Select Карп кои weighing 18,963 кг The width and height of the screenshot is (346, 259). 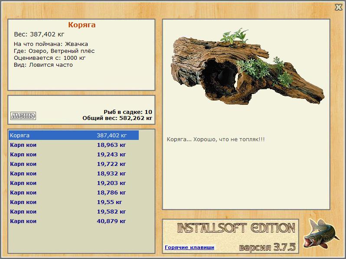click(x=74, y=145)
